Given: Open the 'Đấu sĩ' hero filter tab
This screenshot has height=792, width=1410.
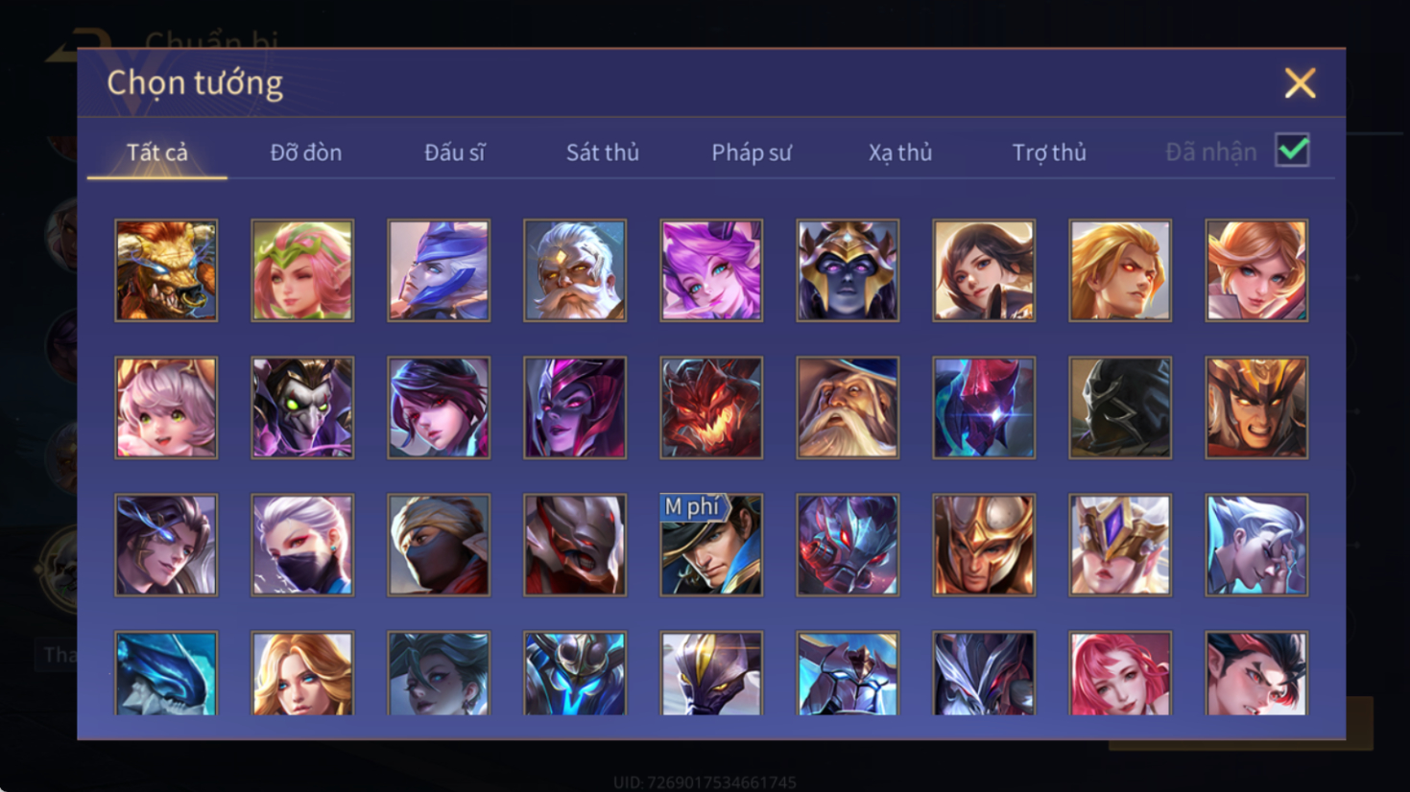Looking at the screenshot, I should click(x=455, y=152).
